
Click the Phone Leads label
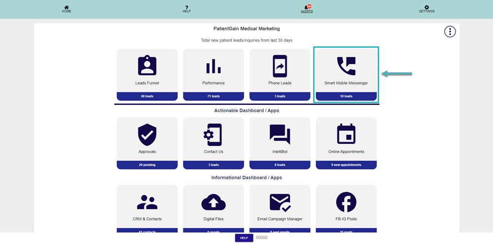(280, 83)
